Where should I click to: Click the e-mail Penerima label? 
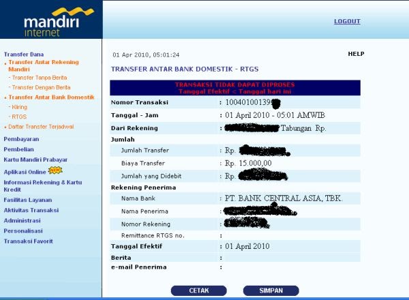point(139,267)
